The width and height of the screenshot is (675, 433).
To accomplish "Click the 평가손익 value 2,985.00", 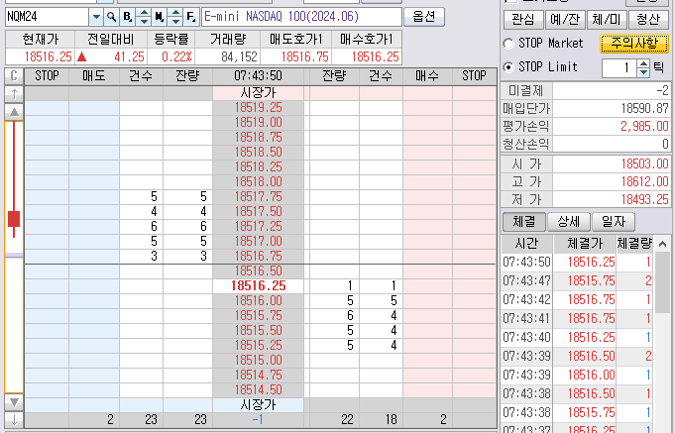I will 644,126.
